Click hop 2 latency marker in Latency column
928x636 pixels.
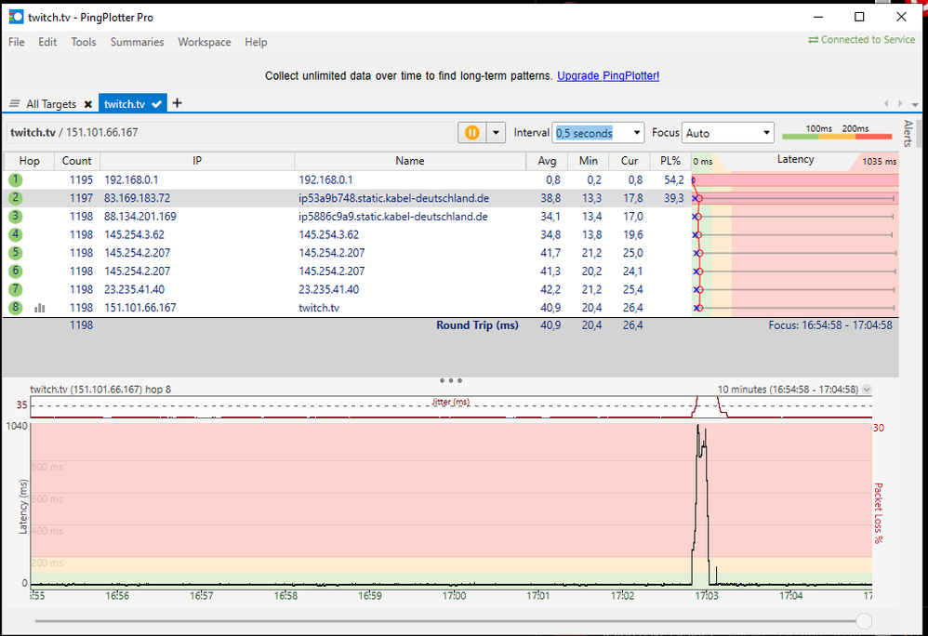click(698, 198)
